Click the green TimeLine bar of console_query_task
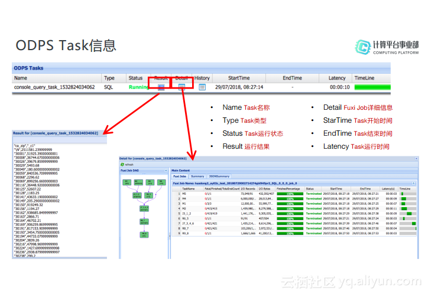This screenshot has height=295, width=428. click(x=372, y=87)
